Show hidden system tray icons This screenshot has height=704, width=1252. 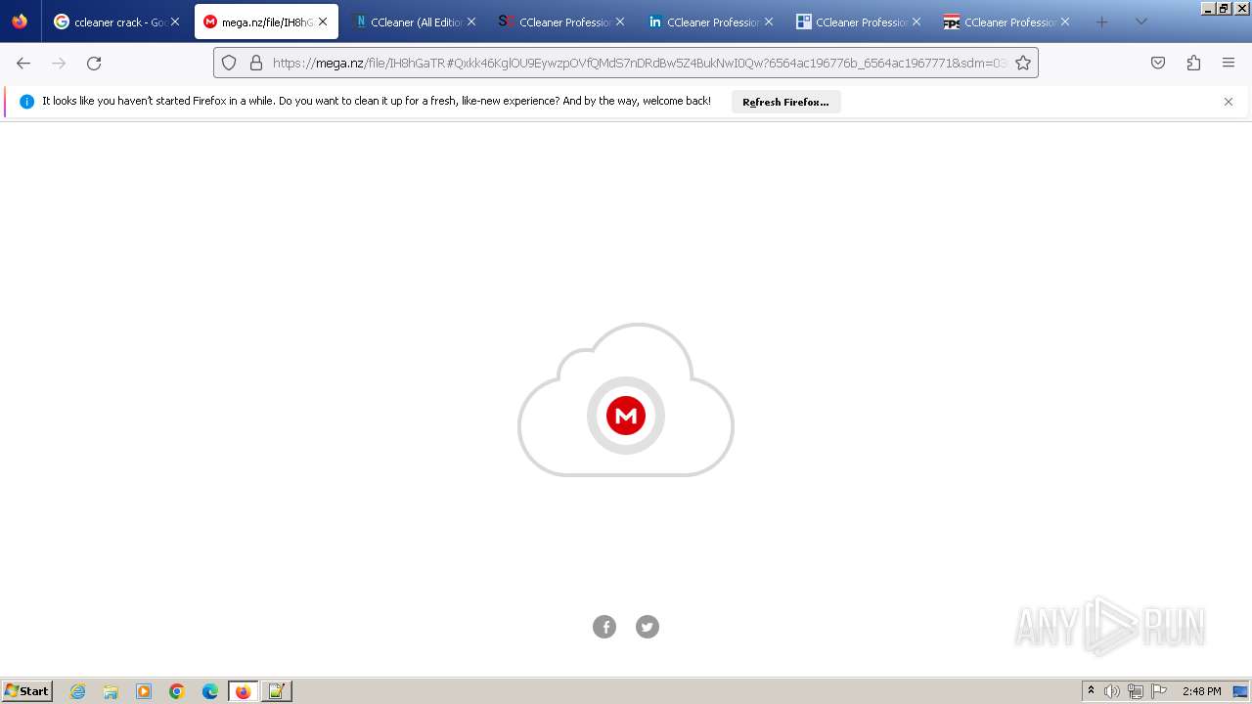(1092, 691)
